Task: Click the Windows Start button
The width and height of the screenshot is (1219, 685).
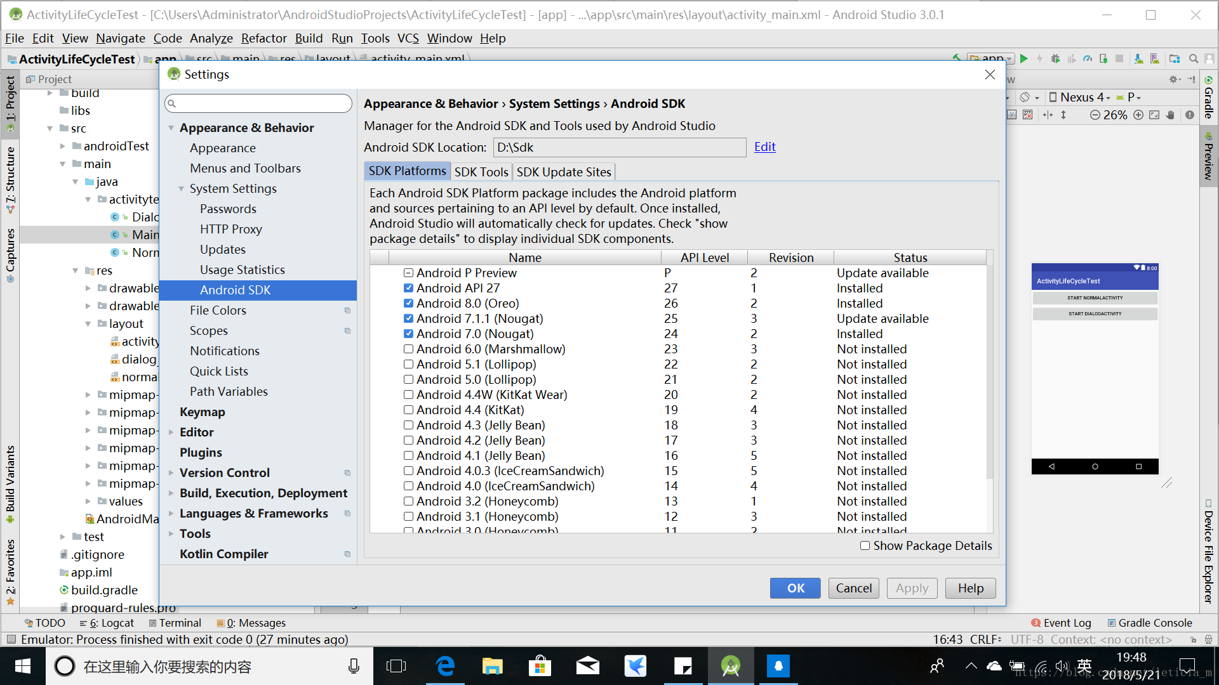Action: click(23, 666)
